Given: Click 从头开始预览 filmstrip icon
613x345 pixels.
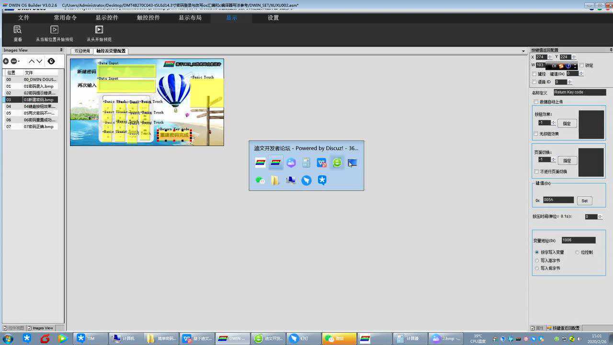Looking at the screenshot, I should [99, 30].
